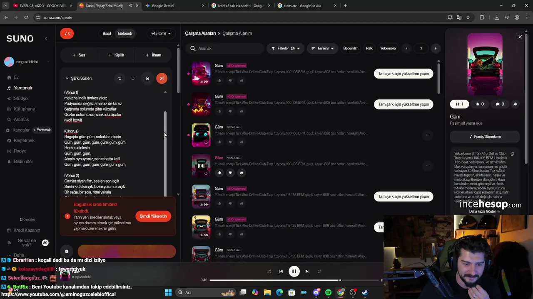Click the comments count in details panel
Viewport: 533px width, 299px height.
tap(500, 104)
